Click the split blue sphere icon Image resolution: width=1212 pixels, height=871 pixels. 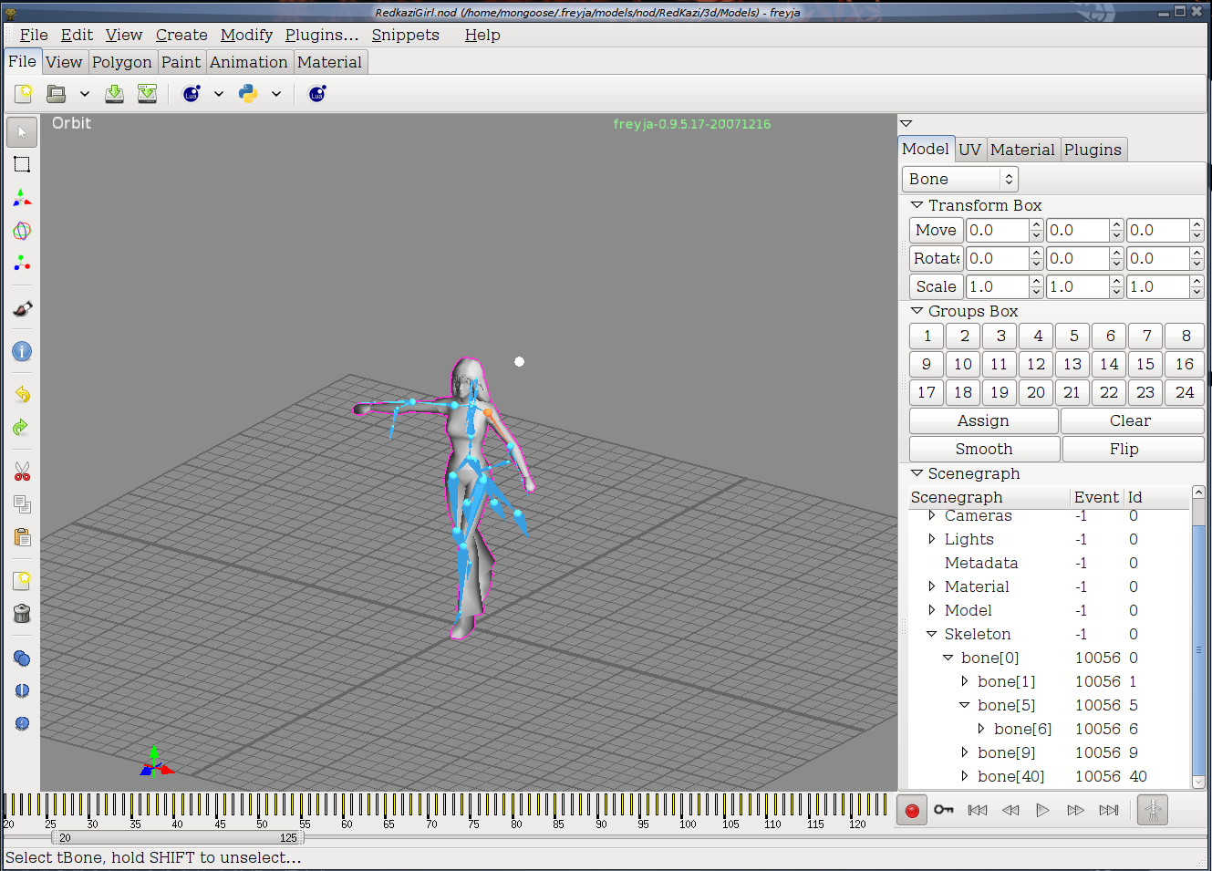coord(22,691)
